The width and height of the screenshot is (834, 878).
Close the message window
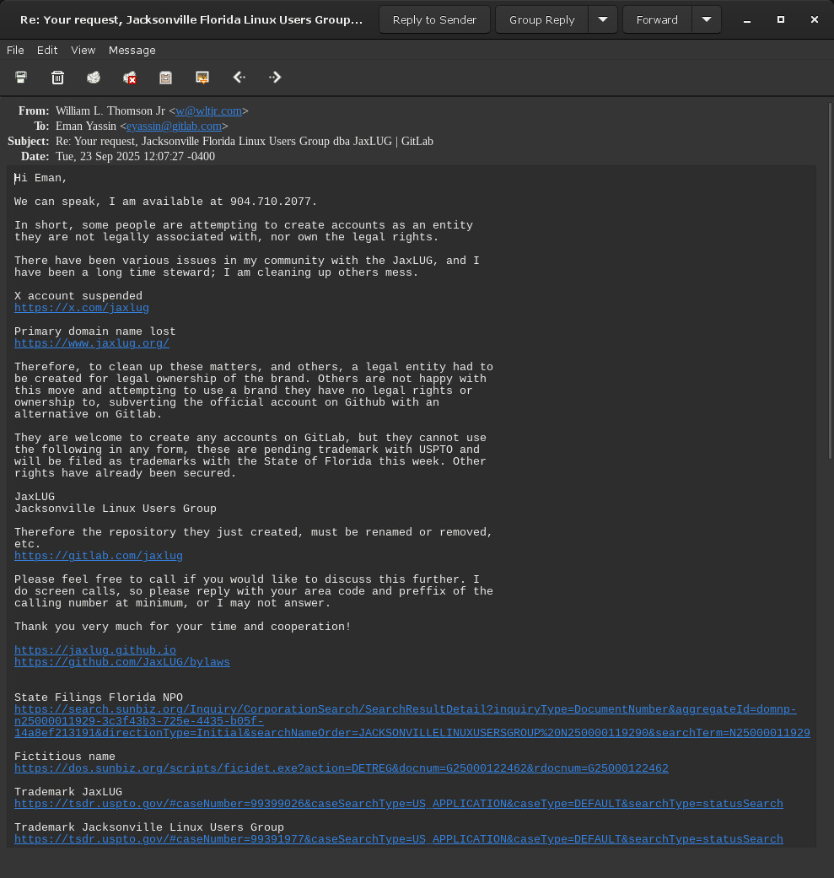(815, 19)
